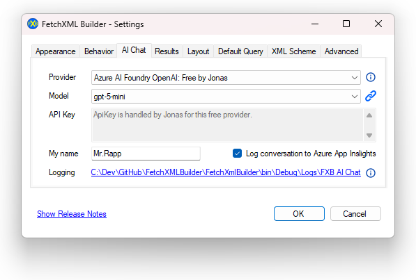Switch to the XML Scheme tab
Viewport: 416px width, 280px height.
tap(293, 51)
